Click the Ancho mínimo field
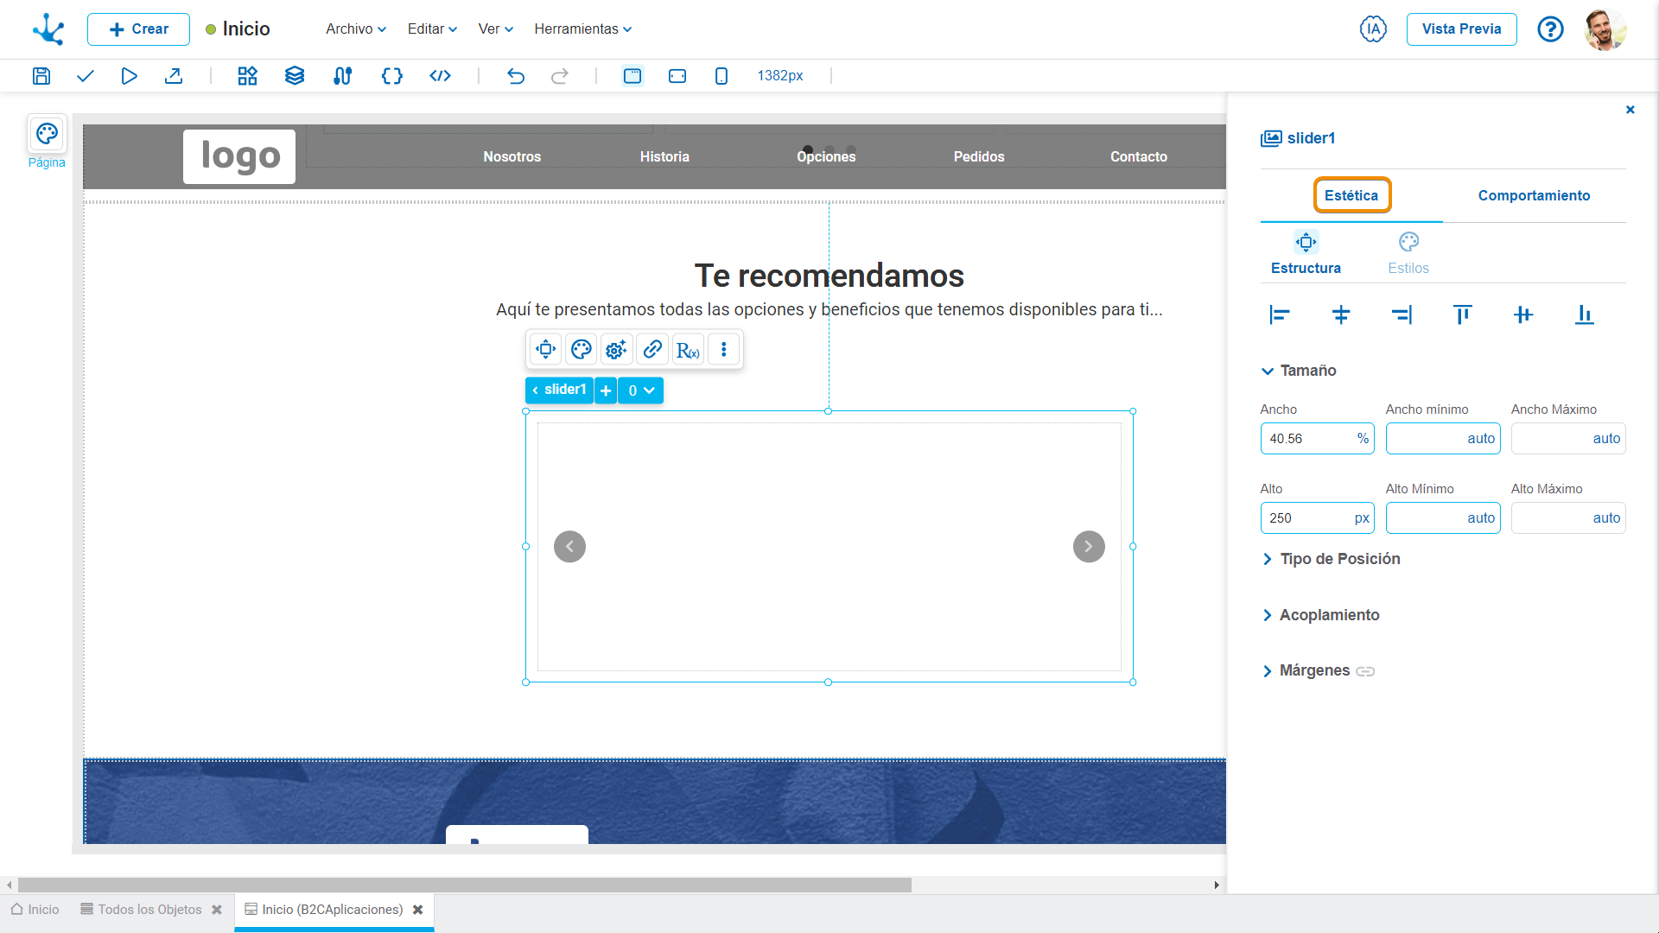Image resolution: width=1659 pixels, height=933 pixels. (1443, 439)
